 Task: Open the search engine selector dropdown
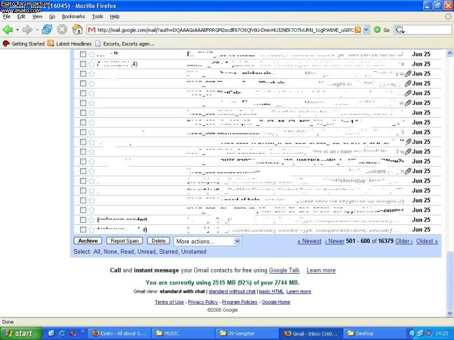coord(400,30)
